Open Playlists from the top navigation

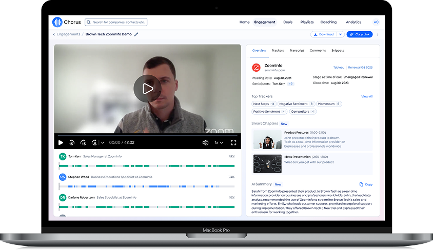tap(307, 22)
